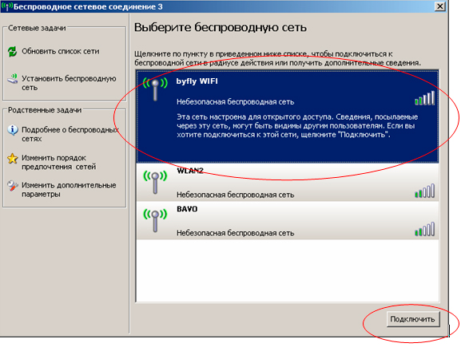The width and height of the screenshot is (473, 351).
Task: Click the green refresh arrows icon
Action: [12, 52]
